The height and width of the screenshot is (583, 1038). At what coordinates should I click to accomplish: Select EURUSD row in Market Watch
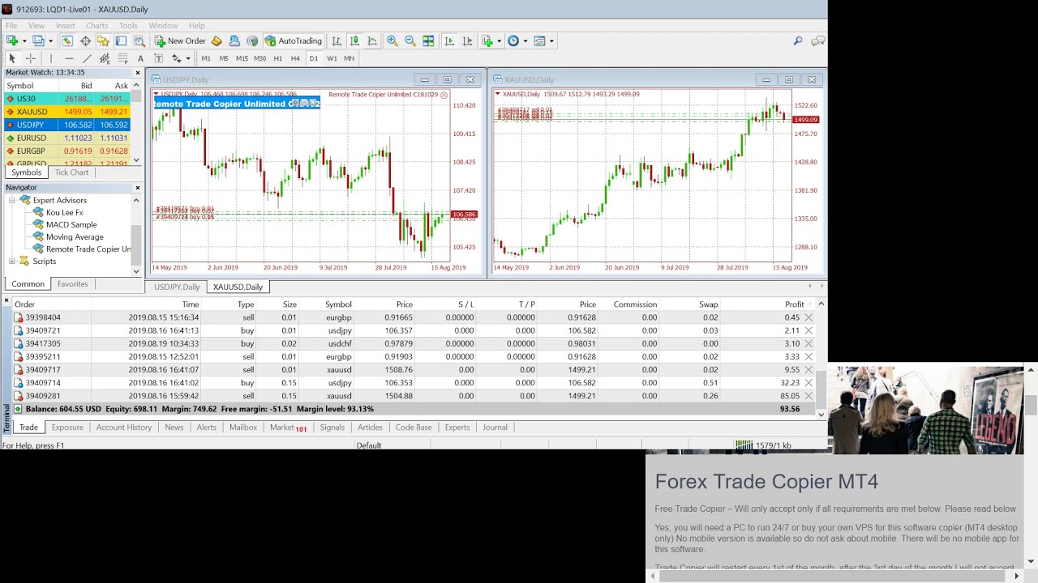66,138
